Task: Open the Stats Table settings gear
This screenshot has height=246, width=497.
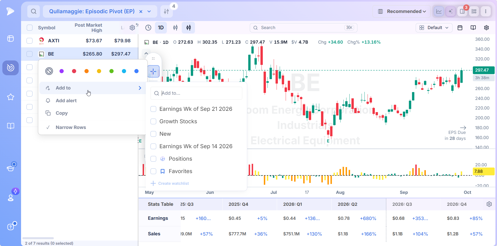Action: coord(489,204)
